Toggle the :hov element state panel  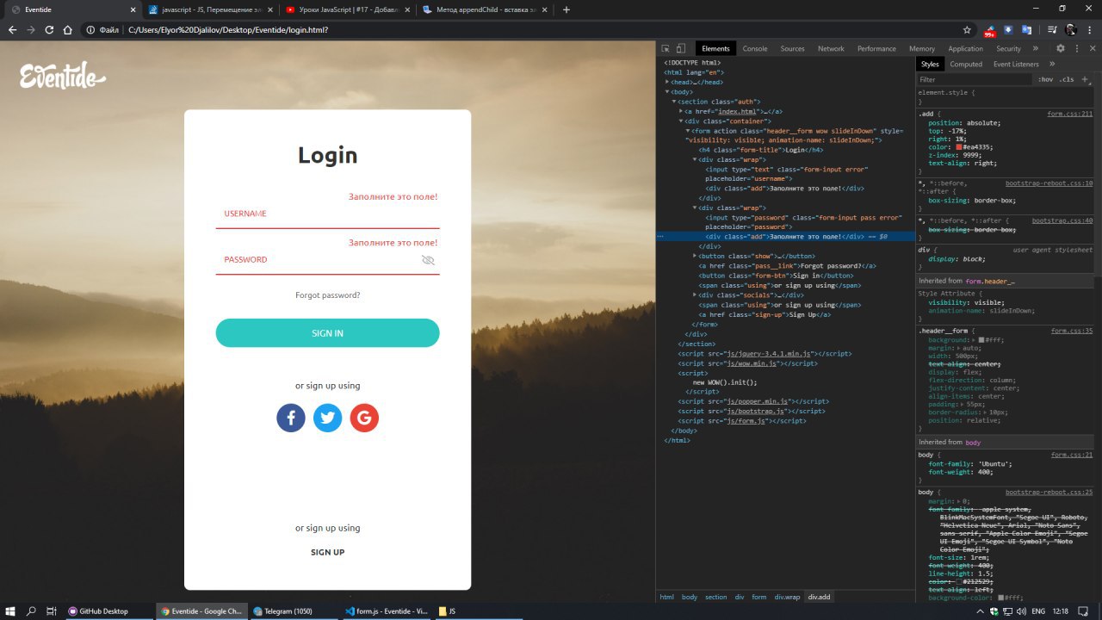(x=1045, y=79)
